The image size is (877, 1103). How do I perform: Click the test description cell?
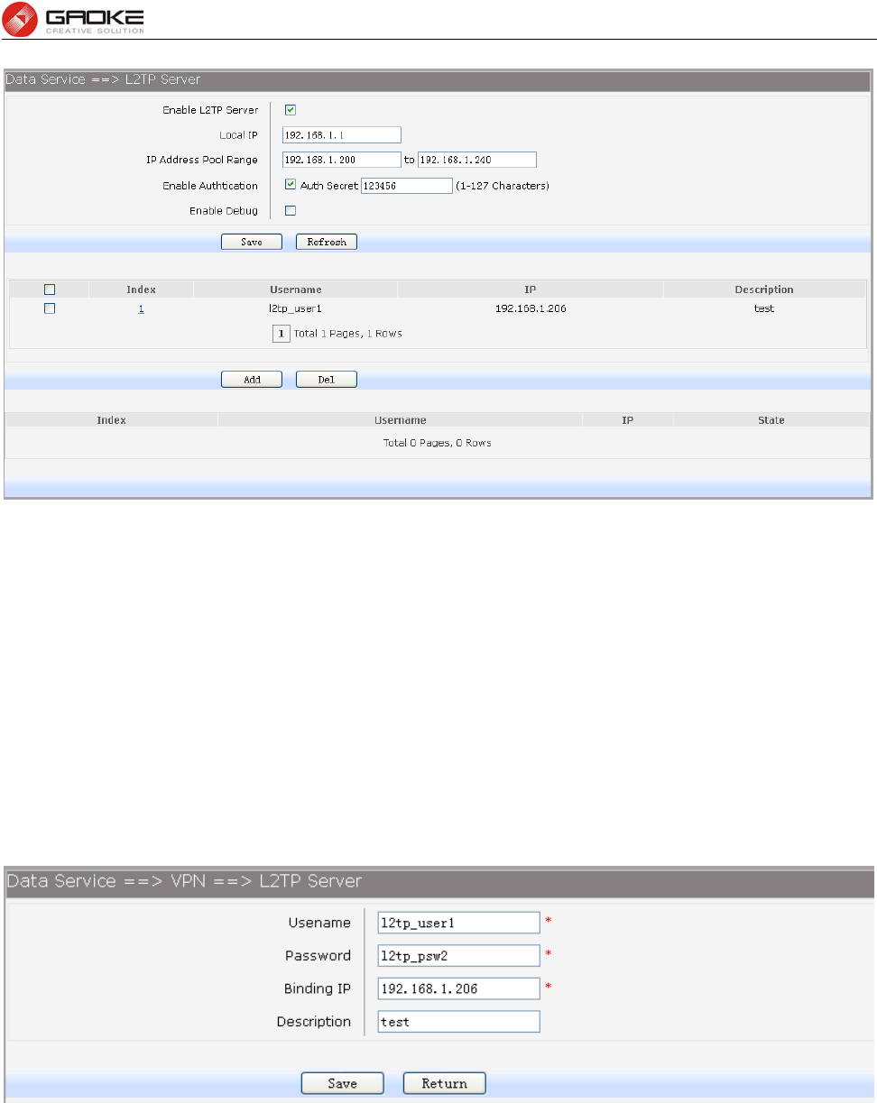click(x=764, y=308)
